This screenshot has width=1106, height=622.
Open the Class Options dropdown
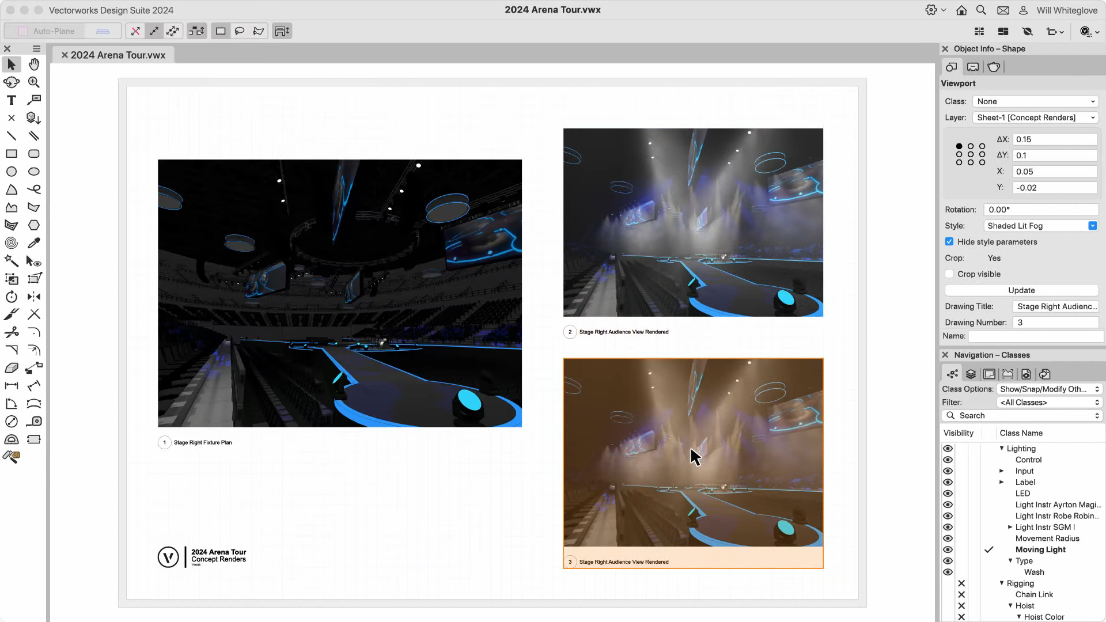[x=1050, y=389]
